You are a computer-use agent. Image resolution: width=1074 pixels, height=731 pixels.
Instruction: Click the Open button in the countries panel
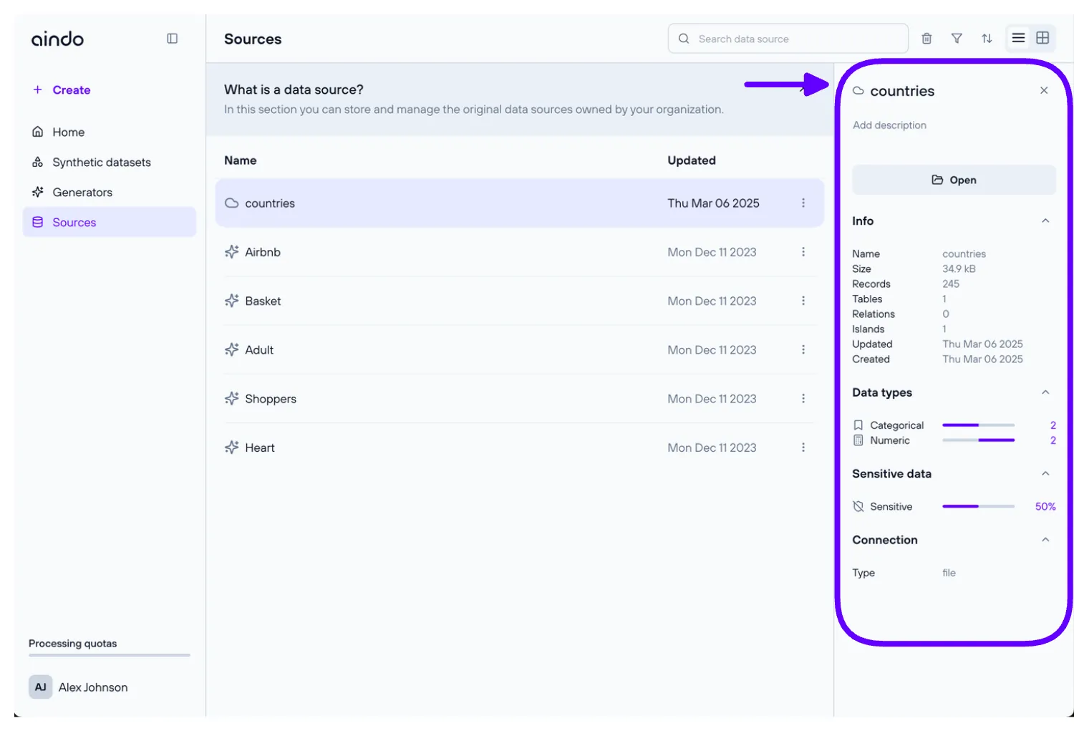pyautogui.click(x=954, y=180)
